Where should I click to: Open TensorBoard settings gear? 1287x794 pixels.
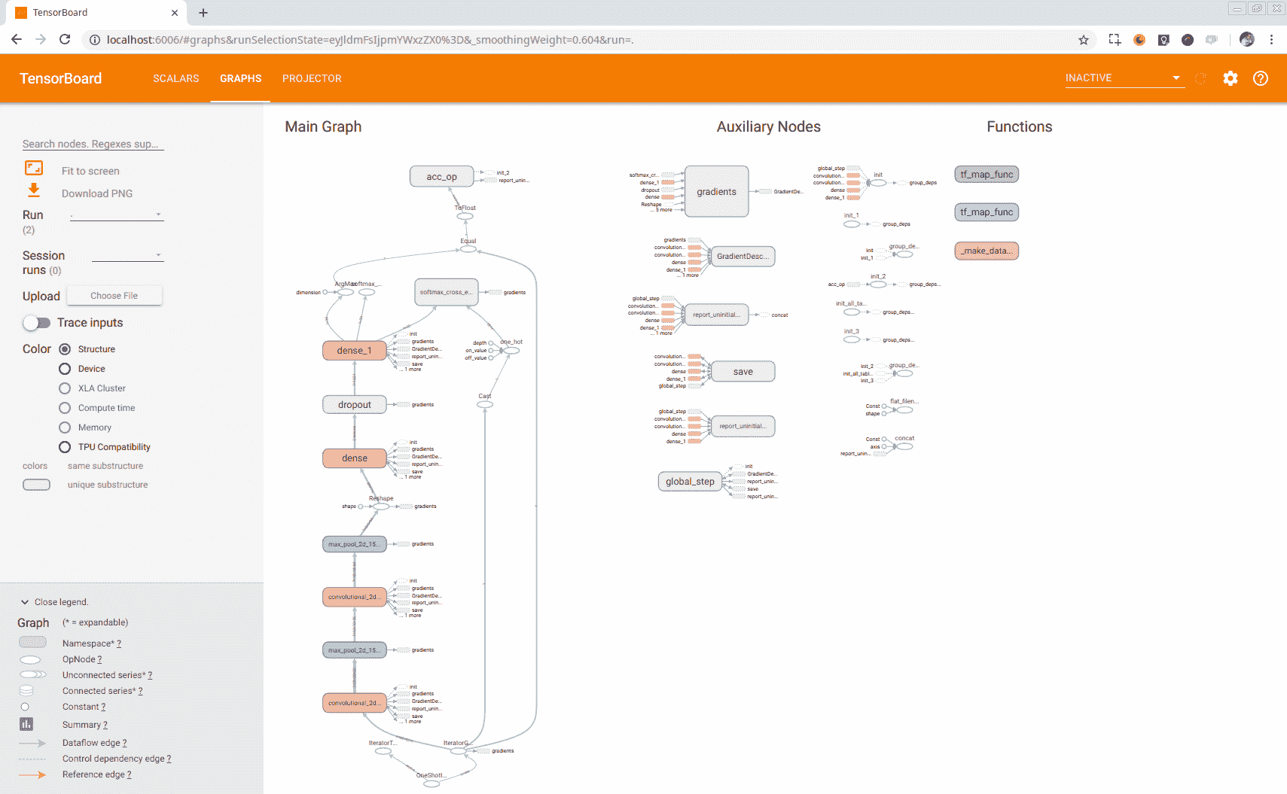click(x=1230, y=78)
